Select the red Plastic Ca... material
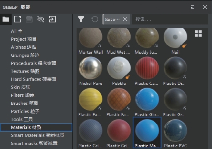 click(x=147, y=71)
